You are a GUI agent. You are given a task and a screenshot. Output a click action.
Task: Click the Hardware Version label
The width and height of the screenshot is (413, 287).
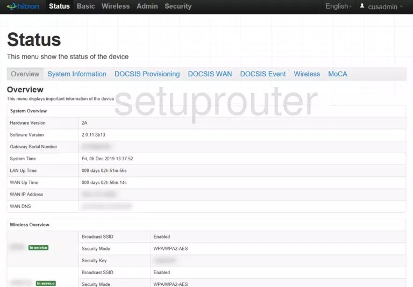(x=27, y=123)
